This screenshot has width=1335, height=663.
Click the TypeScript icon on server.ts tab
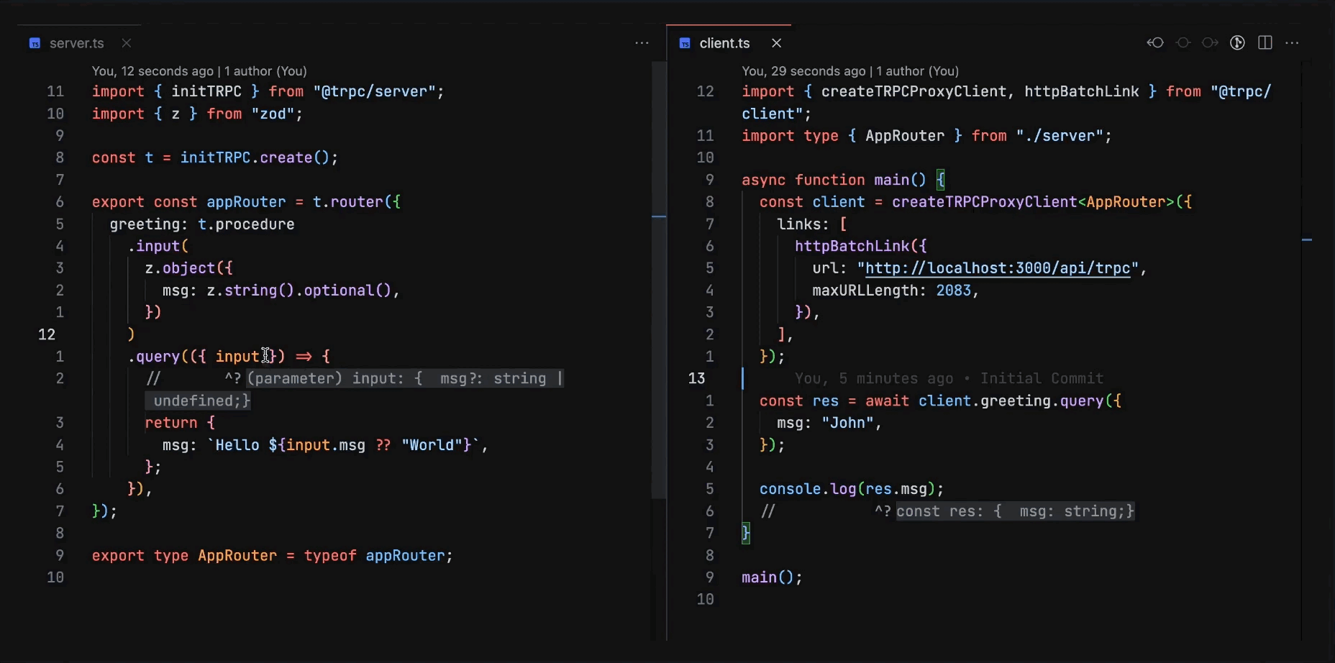34,43
